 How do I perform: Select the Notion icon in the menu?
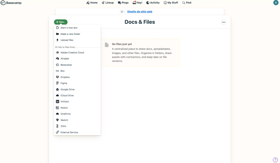[x=57, y=108]
